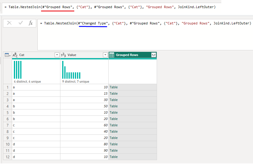Image resolution: width=253 pixels, height=164 pixels.
Task: Select row number 4 header
Action: pos(7,106)
